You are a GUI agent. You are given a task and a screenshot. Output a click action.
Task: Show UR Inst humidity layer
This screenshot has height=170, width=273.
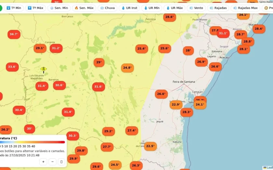129,8
